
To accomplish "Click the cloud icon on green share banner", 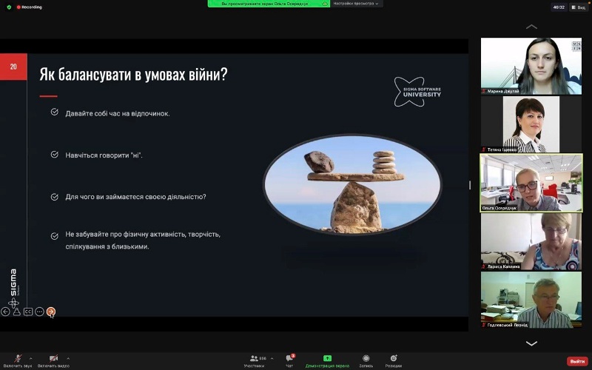I will pos(324,4).
